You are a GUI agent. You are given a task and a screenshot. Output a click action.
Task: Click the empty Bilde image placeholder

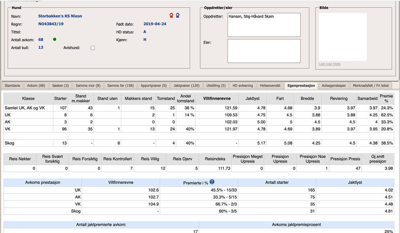(x=342, y=37)
